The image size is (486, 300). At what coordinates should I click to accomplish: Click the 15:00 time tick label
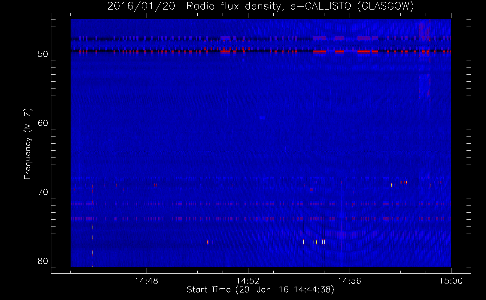coord(451,281)
